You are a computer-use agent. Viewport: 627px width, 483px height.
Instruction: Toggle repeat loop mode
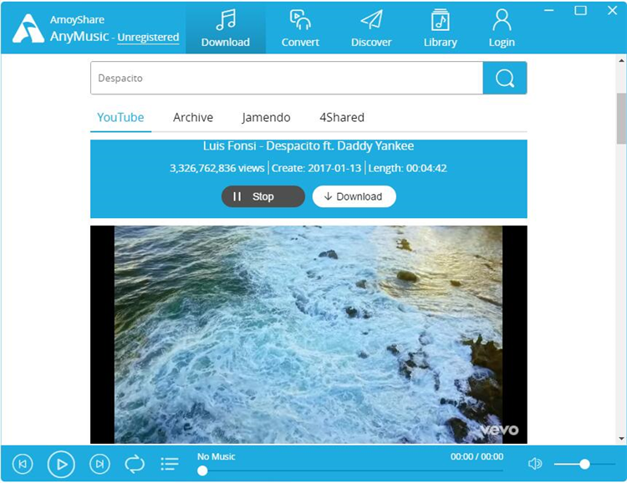coord(135,465)
